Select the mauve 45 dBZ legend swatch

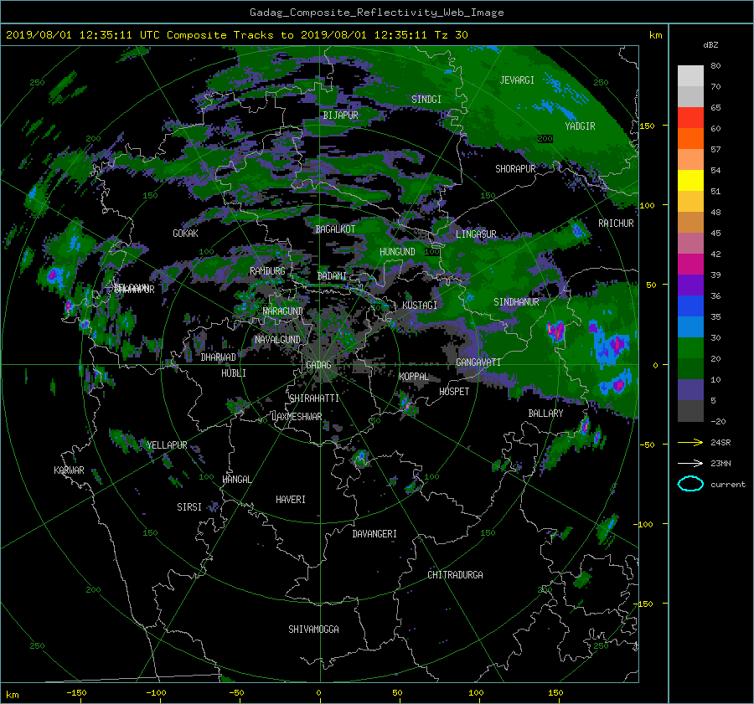click(x=690, y=243)
